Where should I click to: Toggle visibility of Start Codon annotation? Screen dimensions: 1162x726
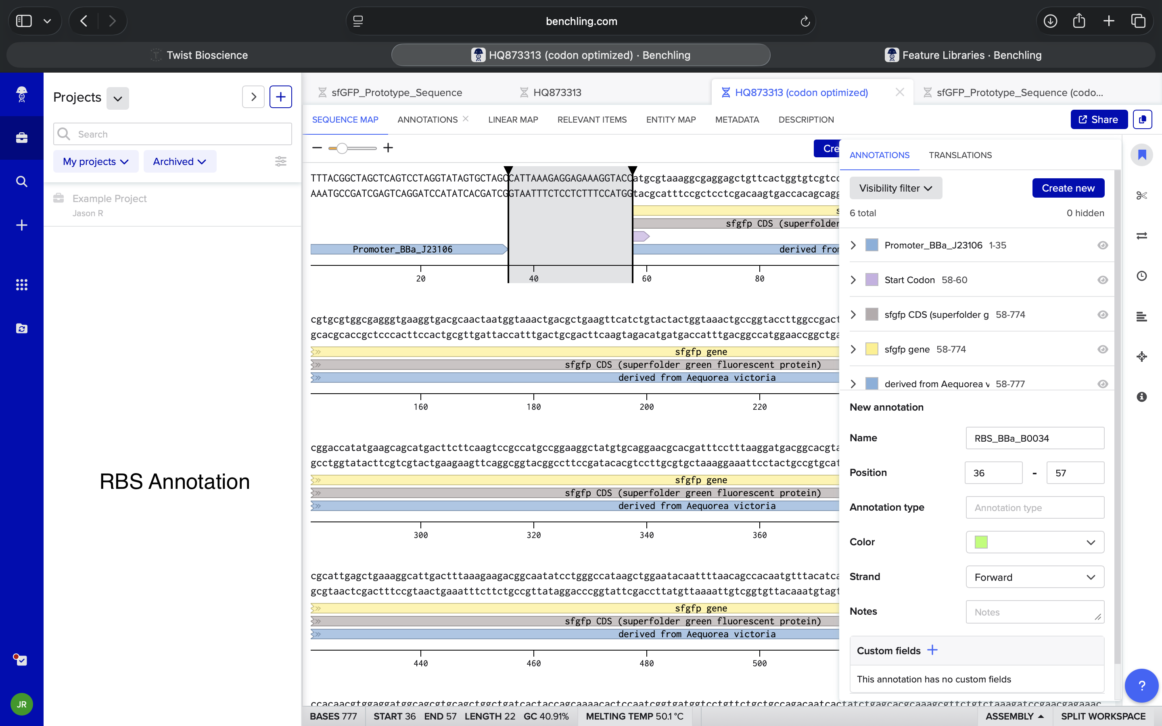tap(1102, 280)
